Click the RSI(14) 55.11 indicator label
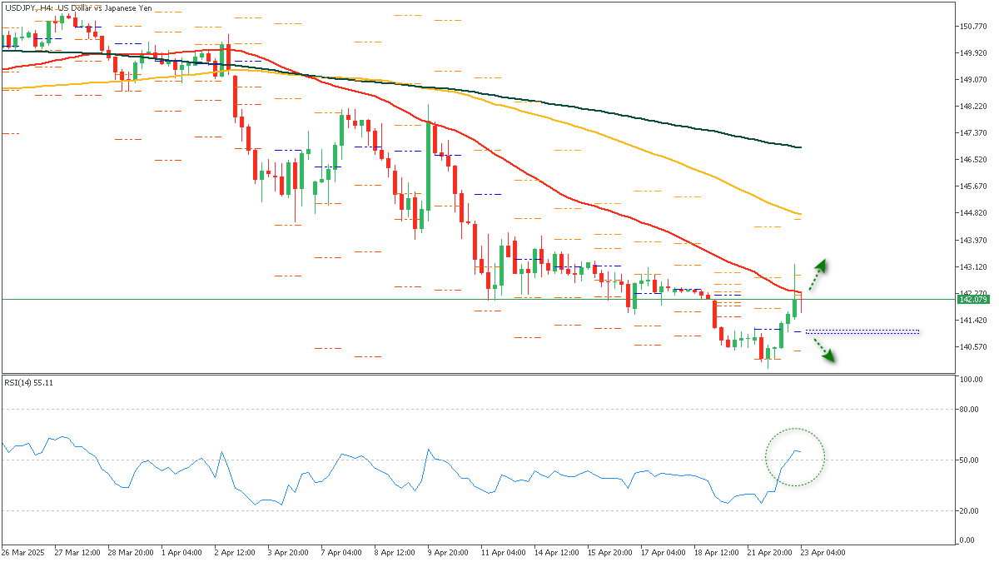This screenshot has height=562, width=999. pyautogui.click(x=29, y=382)
